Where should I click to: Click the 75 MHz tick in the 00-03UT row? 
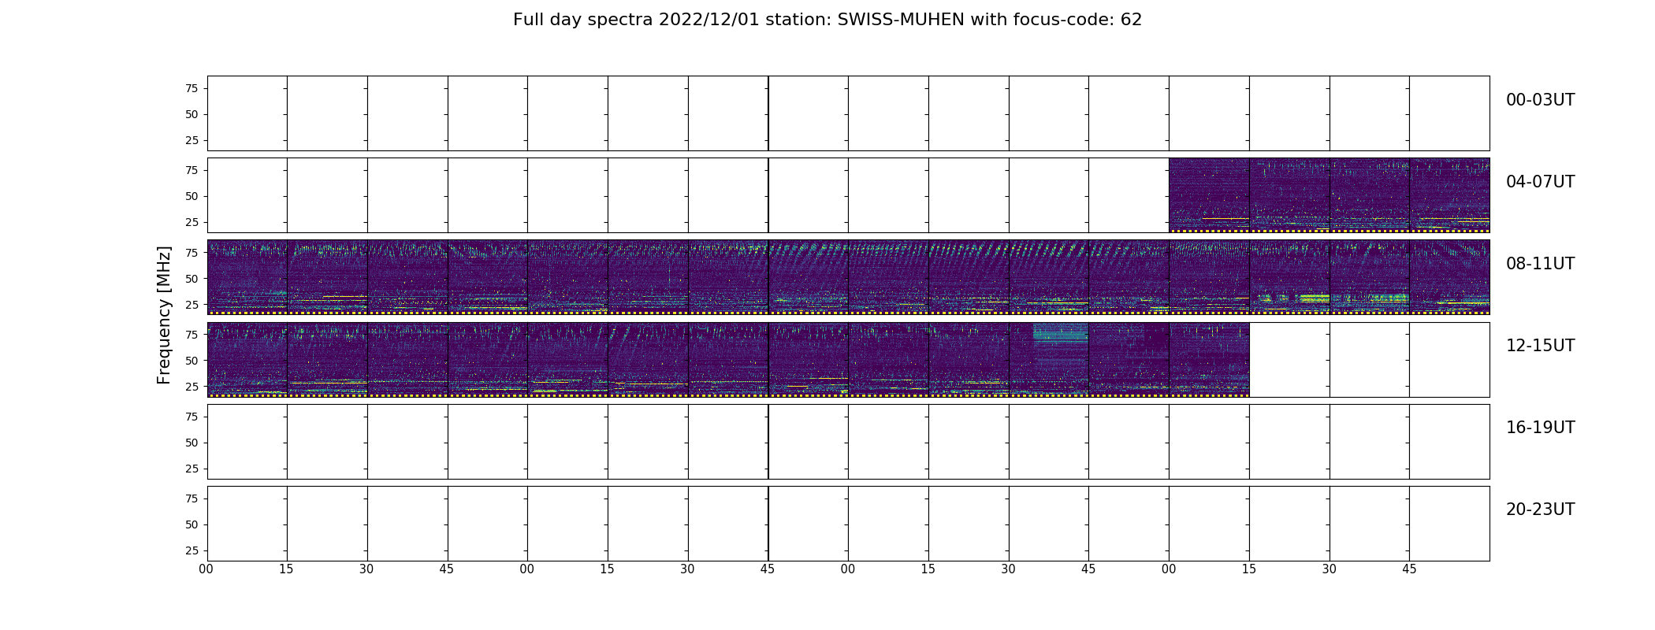(x=191, y=88)
